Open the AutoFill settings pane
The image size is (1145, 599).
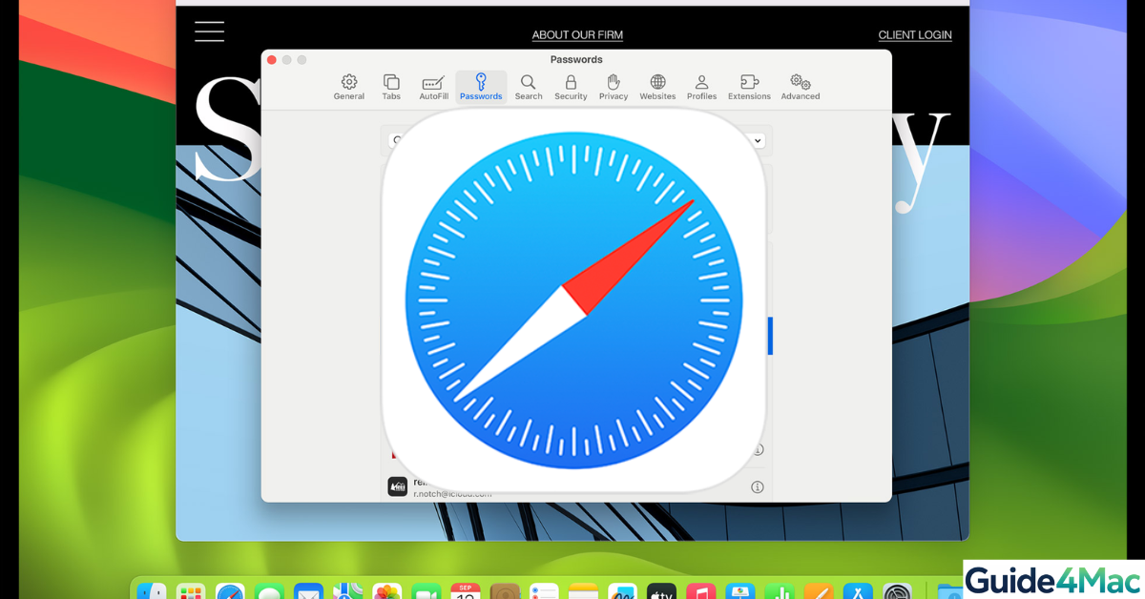[432, 86]
